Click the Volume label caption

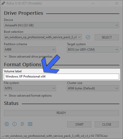click(13, 71)
